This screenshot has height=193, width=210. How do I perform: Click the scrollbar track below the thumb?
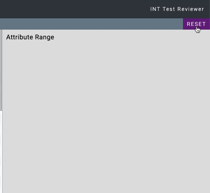point(1,152)
